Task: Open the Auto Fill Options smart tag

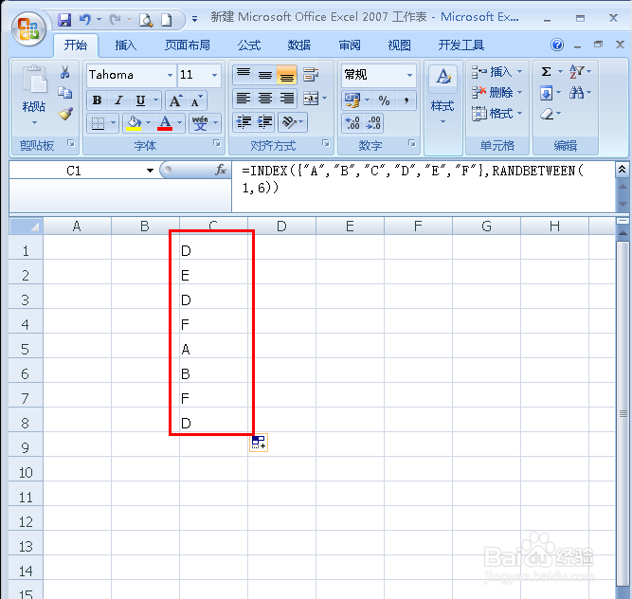Action: point(259,443)
